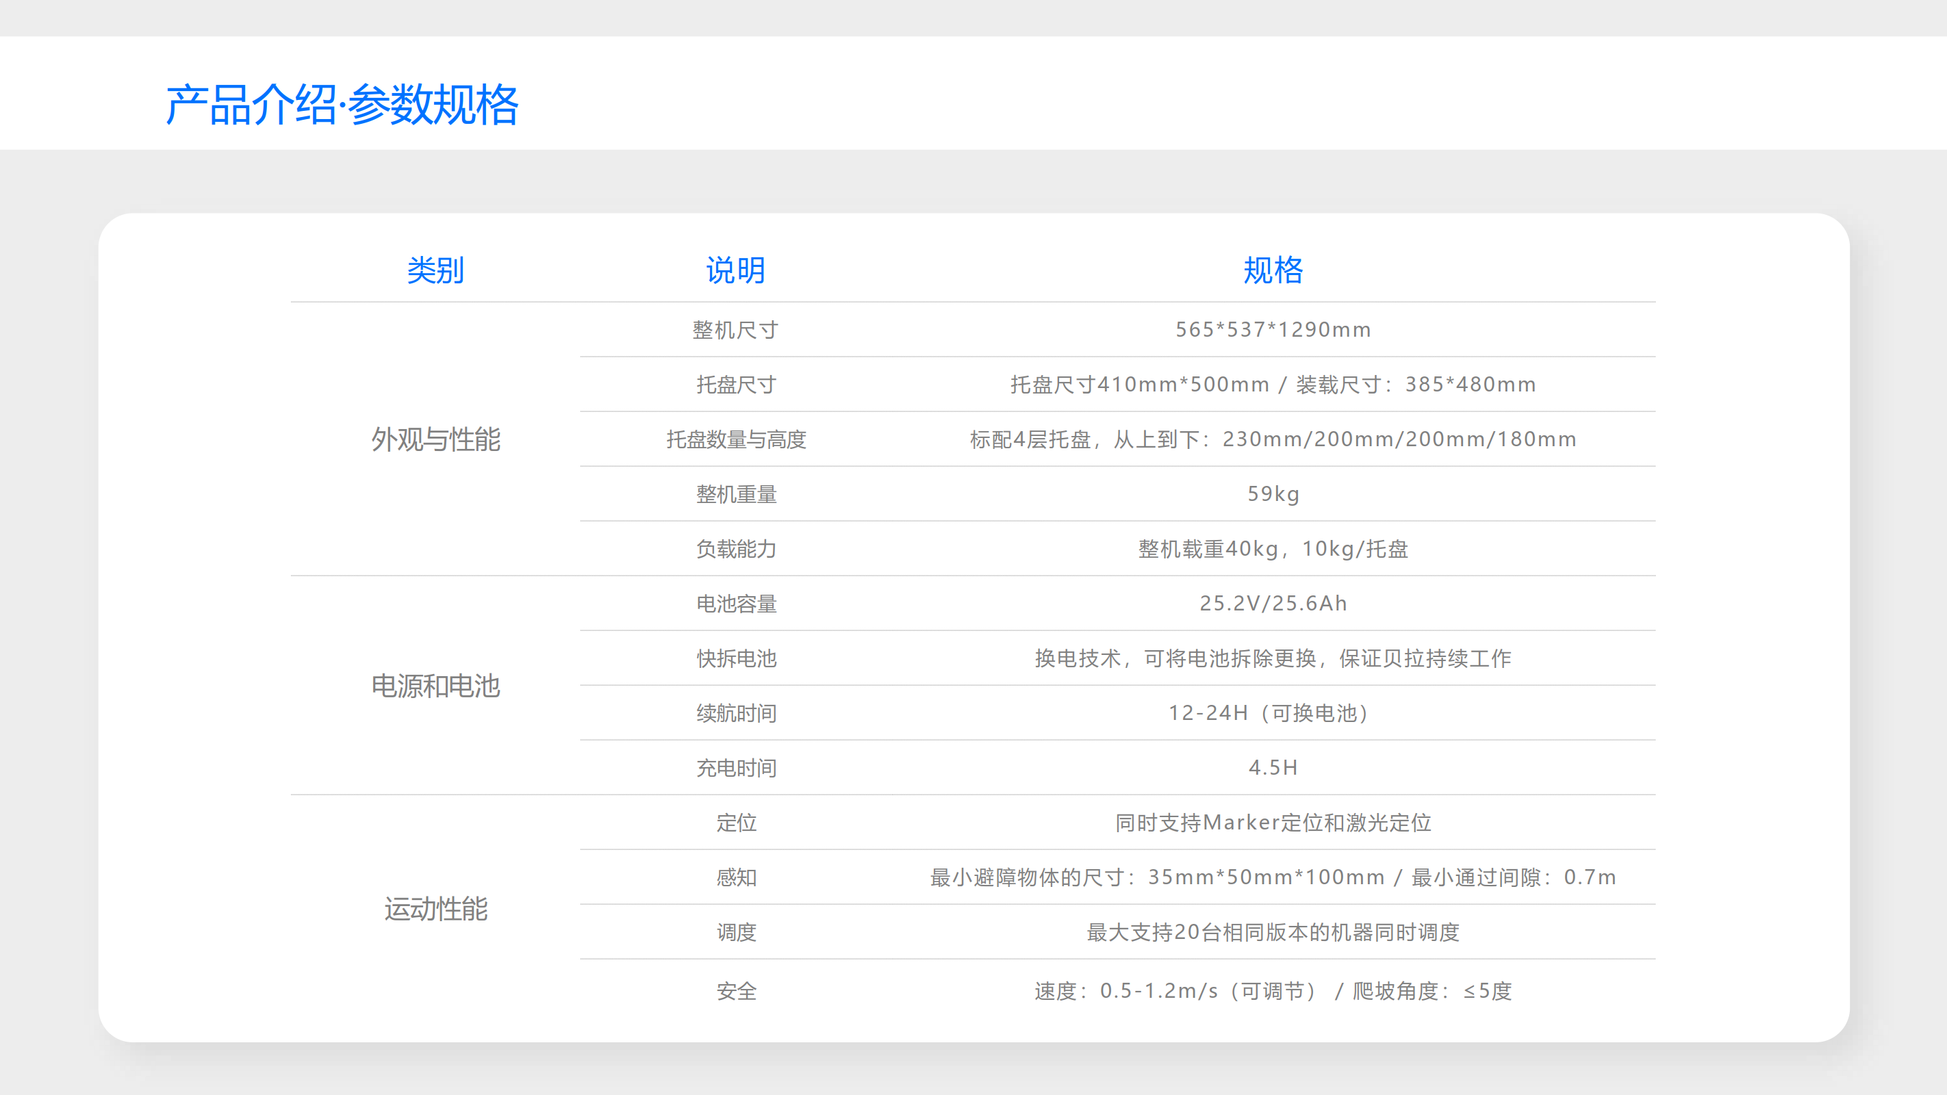Click the spec 整机载重40kg，10kg/托盘
1947x1095 pixels.
1273,549
